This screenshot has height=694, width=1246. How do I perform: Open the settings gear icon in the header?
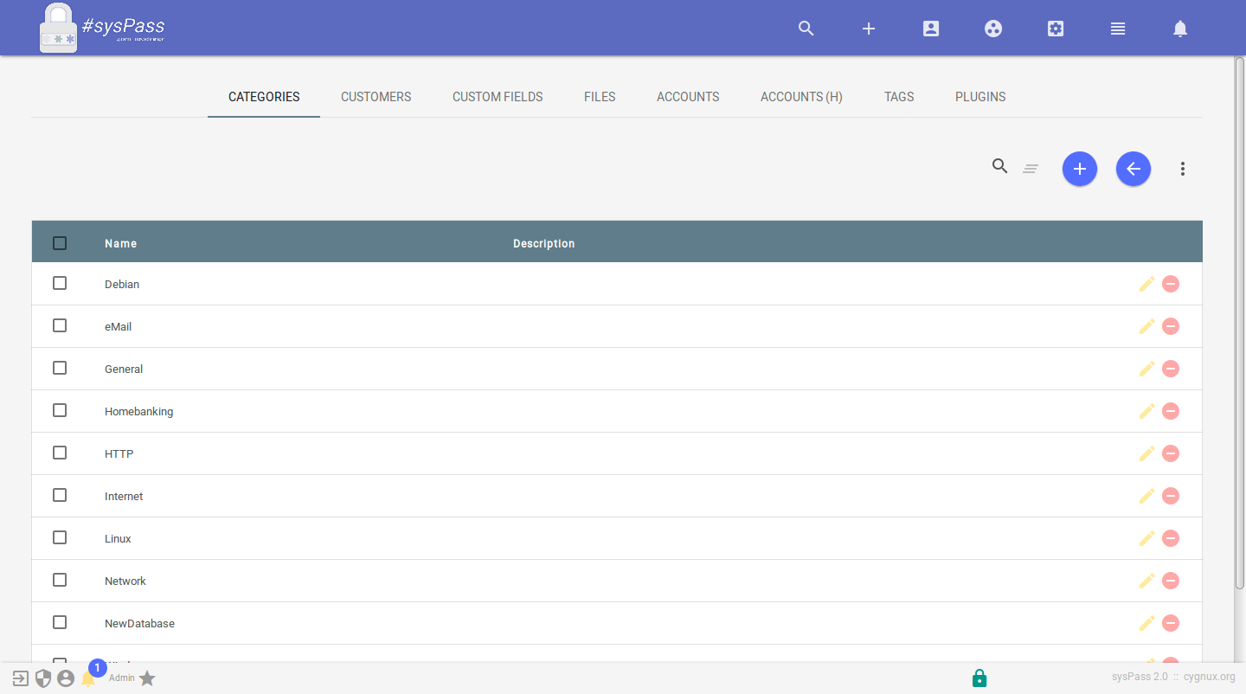pos(1056,29)
